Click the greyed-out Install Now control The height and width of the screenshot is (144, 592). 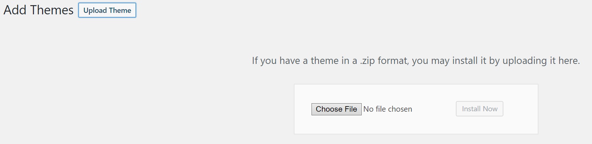[x=479, y=109]
